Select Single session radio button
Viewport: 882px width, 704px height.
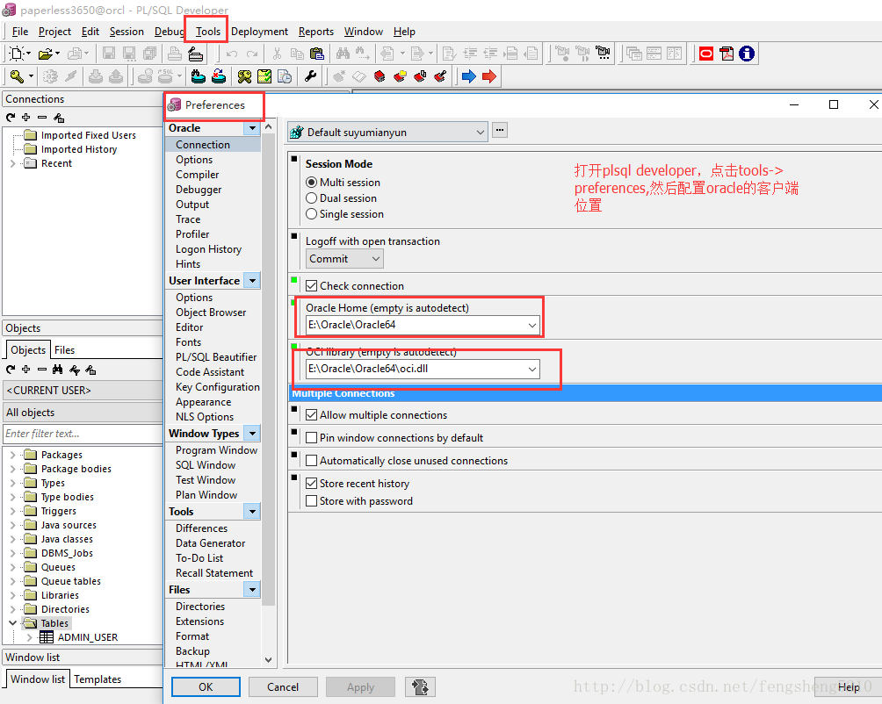pos(311,214)
